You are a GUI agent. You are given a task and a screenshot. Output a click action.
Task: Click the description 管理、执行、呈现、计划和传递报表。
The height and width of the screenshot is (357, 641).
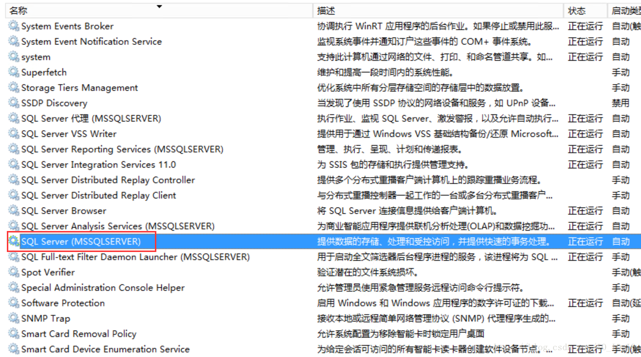390,149
